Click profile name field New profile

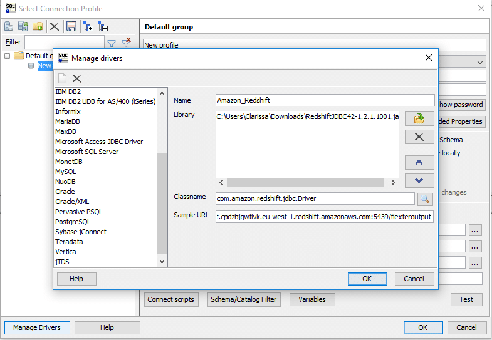tap(315, 44)
